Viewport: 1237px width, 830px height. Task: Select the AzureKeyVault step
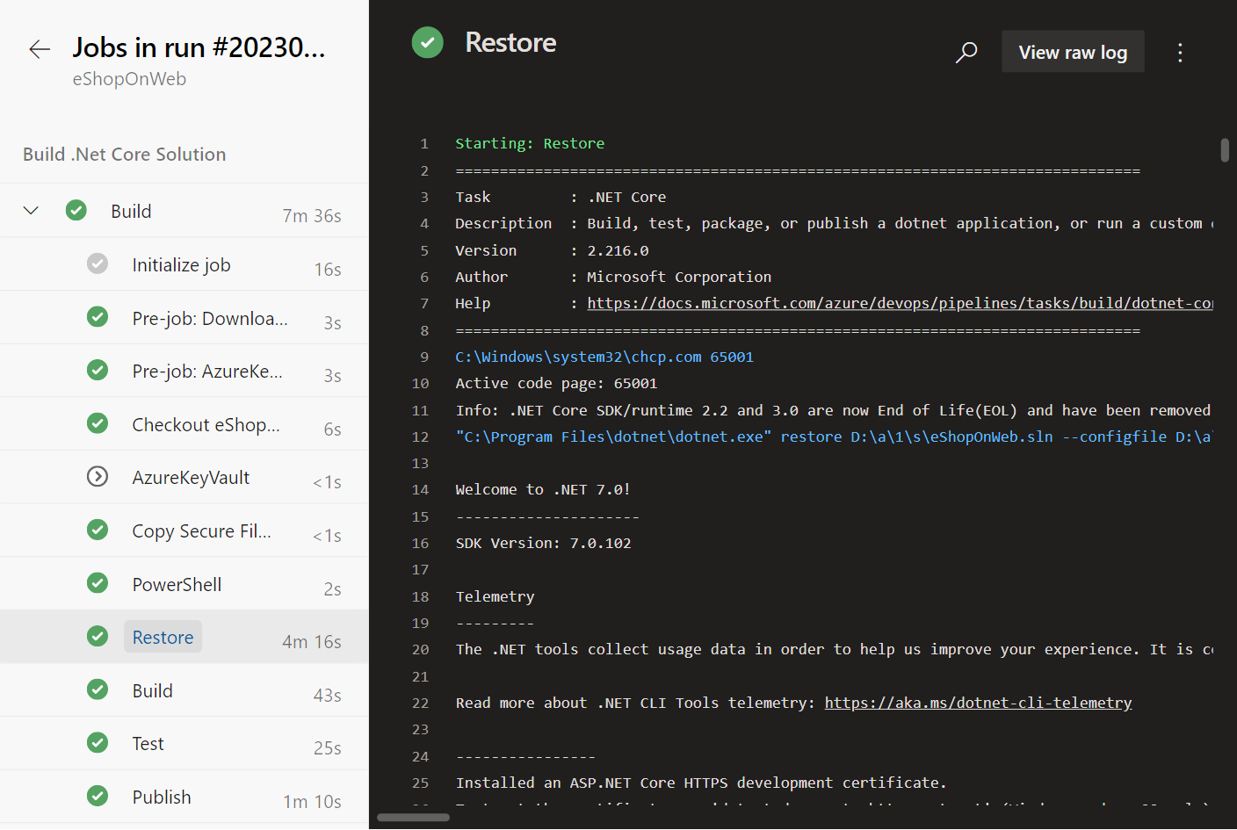[x=184, y=477]
